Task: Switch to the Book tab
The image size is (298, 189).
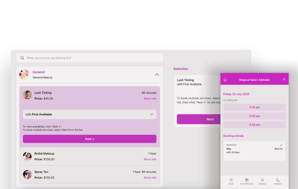Action: pyautogui.click(x=231, y=181)
